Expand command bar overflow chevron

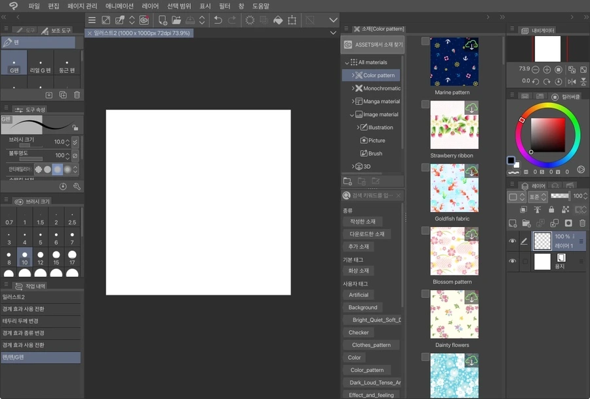[333, 20]
